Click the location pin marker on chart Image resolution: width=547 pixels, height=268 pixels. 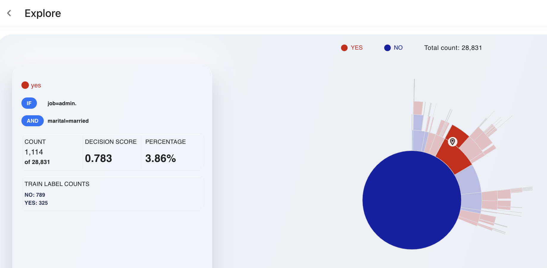tap(452, 142)
